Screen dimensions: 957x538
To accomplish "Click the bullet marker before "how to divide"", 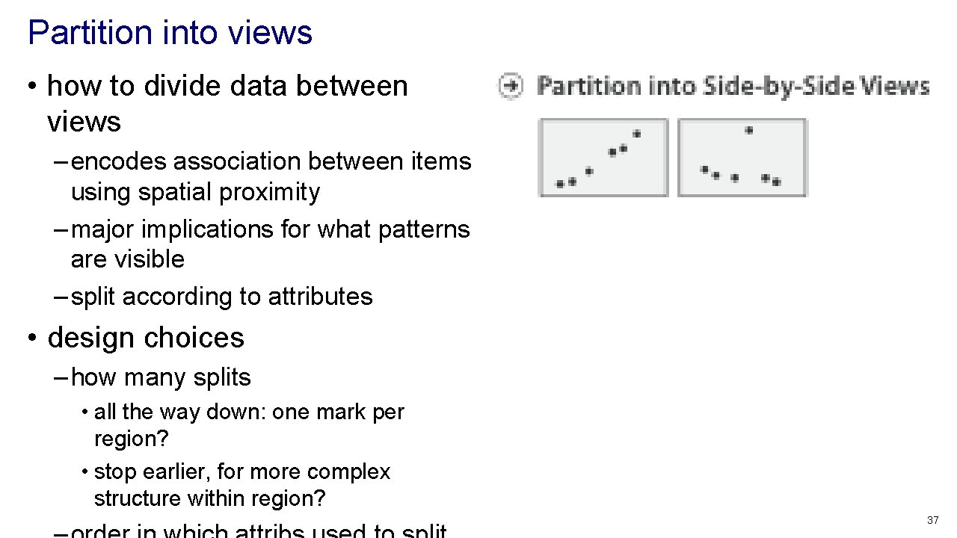I will point(32,87).
